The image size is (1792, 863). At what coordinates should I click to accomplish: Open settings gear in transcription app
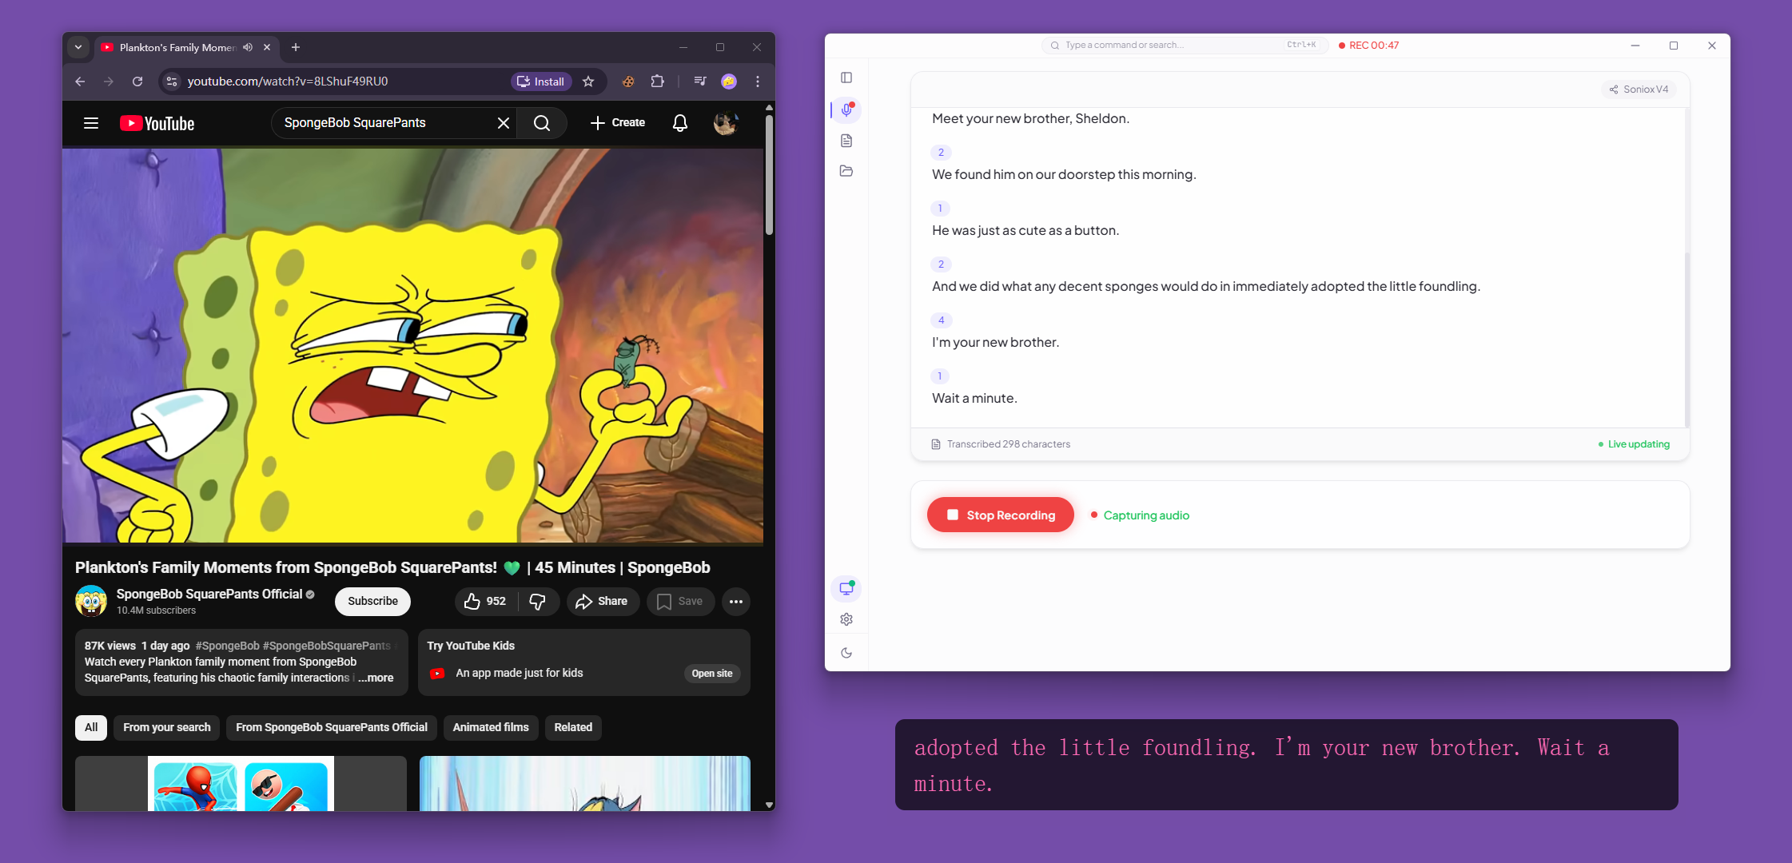pyautogui.click(x=846, y=619)
